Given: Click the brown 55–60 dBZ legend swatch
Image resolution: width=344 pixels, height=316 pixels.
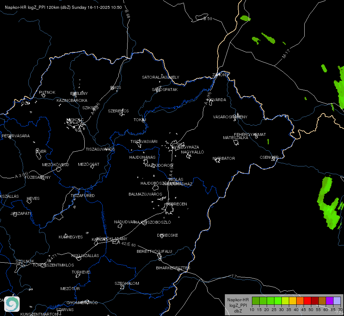Looking at the screenshot, I should pyautogui.click(x=322, y=301).
